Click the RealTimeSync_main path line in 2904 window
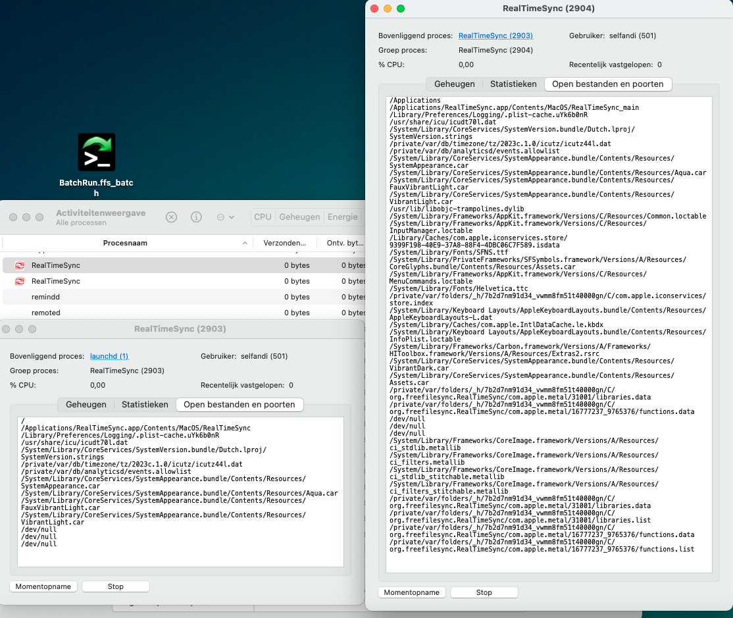Image resolution: width=733 pixels, height=618 pixels. 515,107
